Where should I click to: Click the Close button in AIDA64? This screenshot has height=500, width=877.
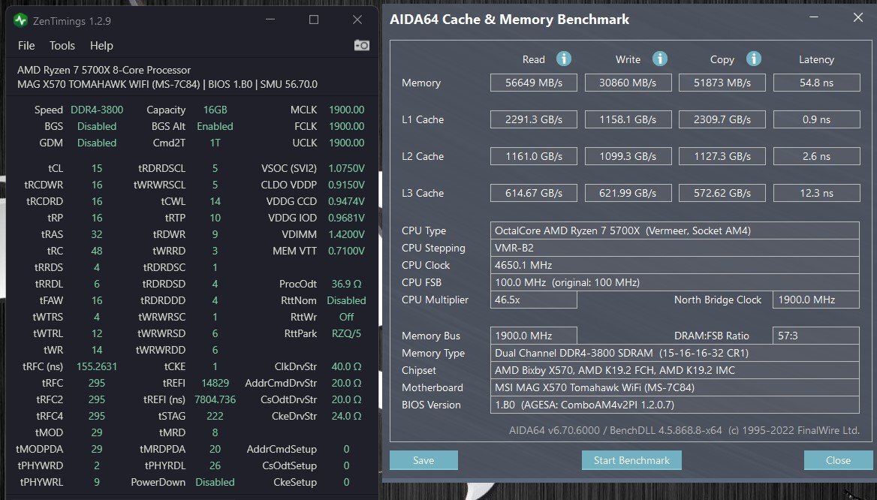838,460
